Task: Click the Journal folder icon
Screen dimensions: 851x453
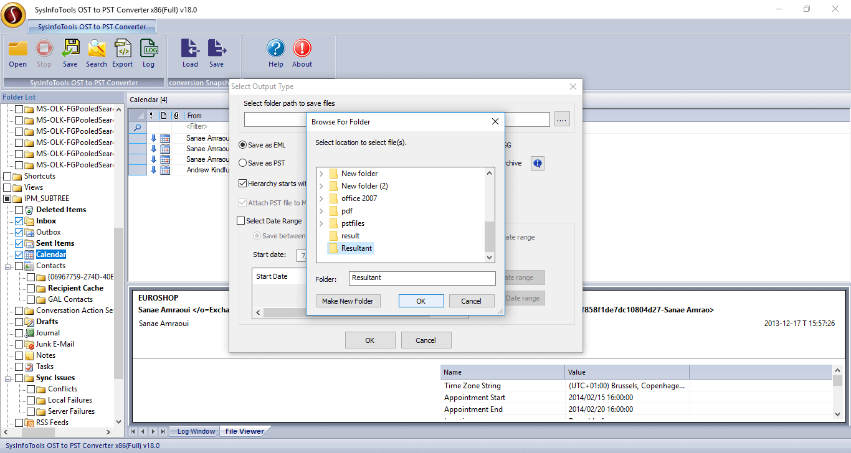Action: [30, 333]
